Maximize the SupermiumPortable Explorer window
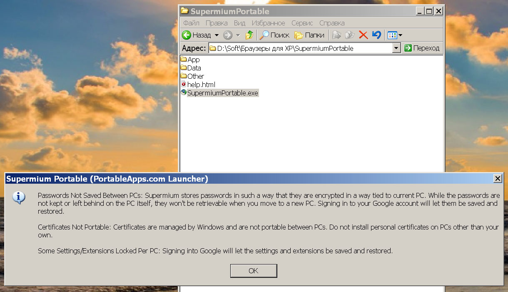 click(430, 11)
